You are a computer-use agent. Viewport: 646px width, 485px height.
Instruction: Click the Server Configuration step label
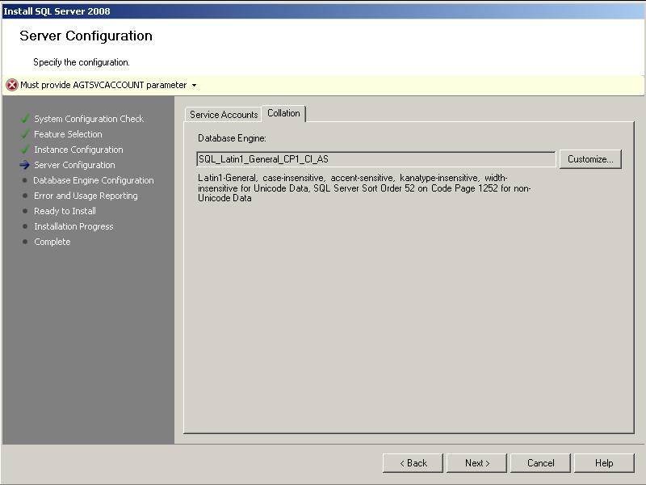[74, 165]
